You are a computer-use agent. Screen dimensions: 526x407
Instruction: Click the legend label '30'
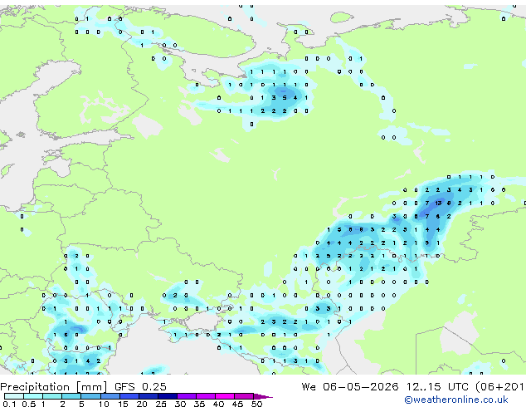click(180, 404)
